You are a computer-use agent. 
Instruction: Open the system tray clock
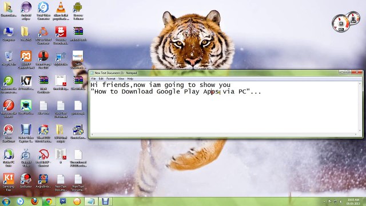353,201
